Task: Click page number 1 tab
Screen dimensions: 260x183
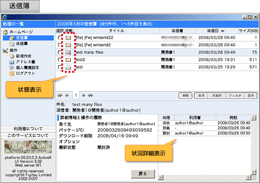Action: 76,95
